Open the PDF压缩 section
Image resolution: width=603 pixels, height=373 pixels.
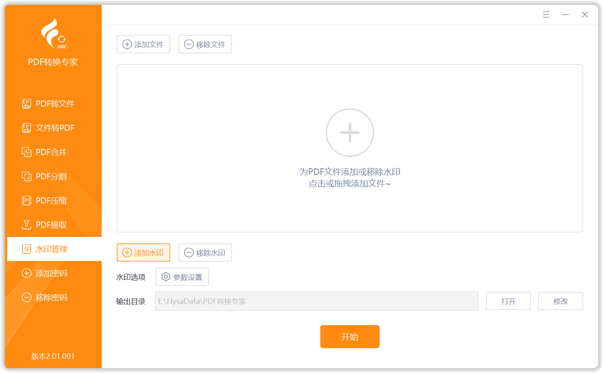53,201
